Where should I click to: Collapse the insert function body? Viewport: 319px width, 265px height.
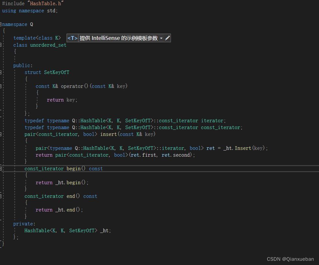click(x=1, y=134)
